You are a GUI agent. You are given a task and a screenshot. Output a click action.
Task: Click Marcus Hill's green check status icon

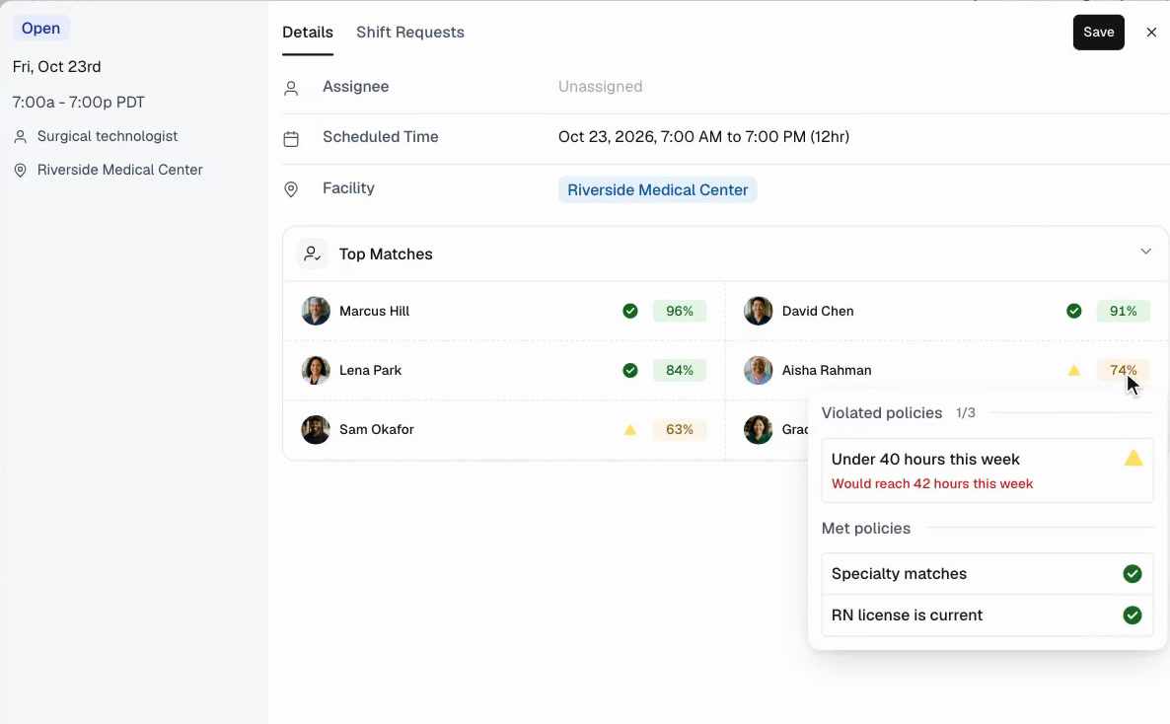tap(629, 312)
